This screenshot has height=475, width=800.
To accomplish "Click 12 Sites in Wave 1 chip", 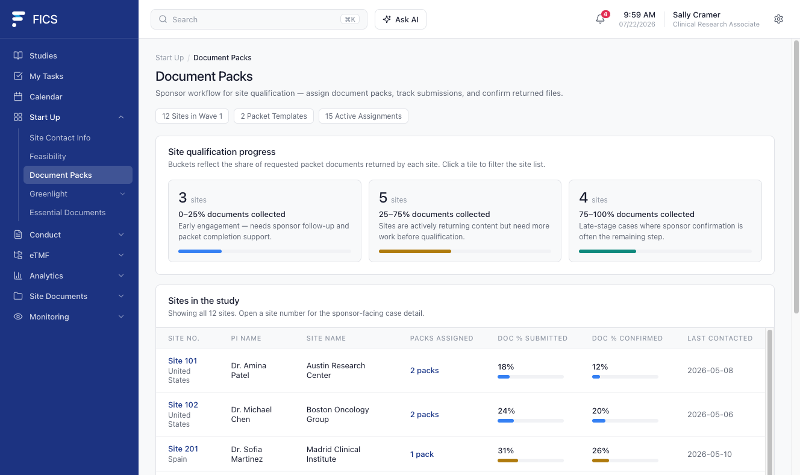I will [192, 116].
